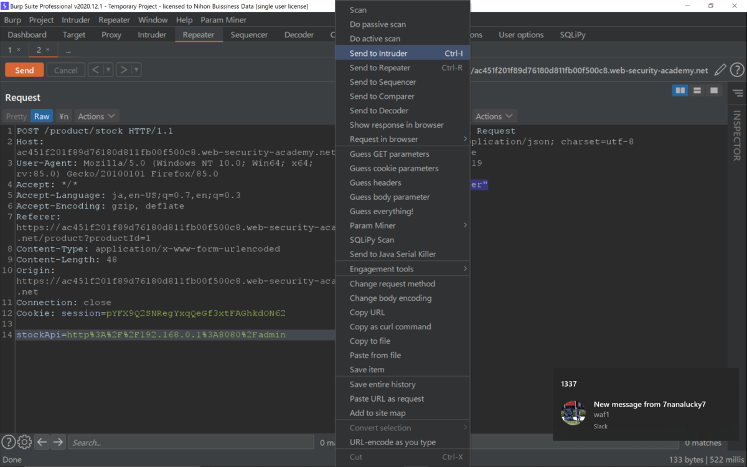Expand the Convert selection submenu
Screen dimensions: 747x467
click(402, 428)
